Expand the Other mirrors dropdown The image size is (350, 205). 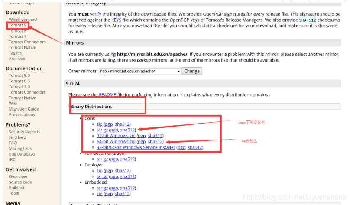[x=140, y=71]
